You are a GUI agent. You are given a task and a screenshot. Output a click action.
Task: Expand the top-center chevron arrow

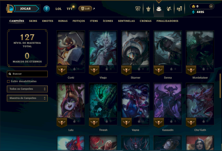click(159, 2)
